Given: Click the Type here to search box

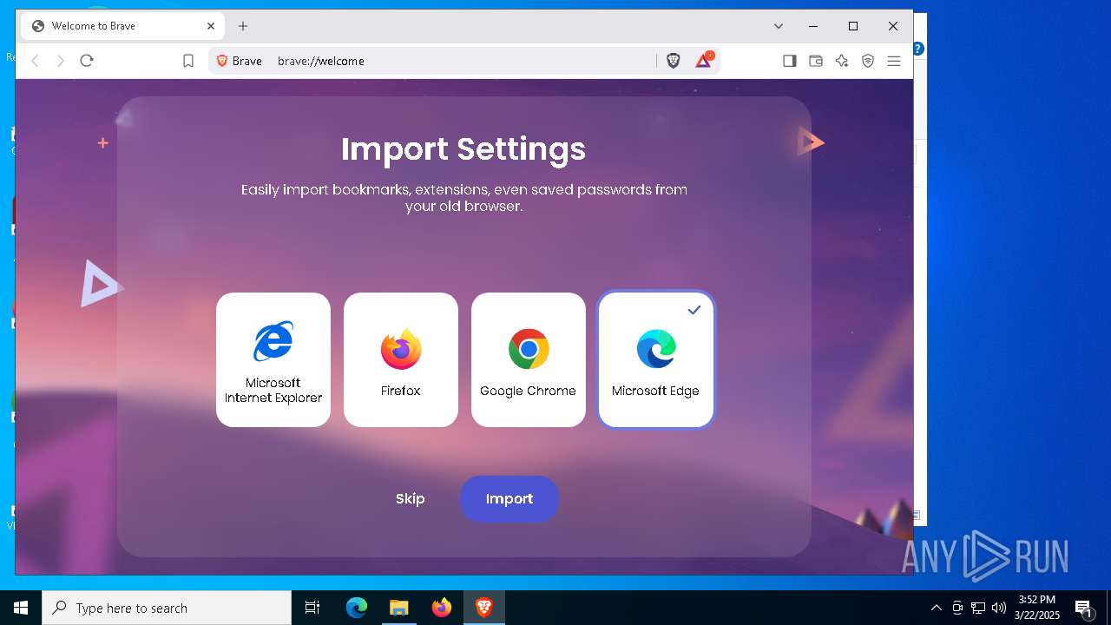Looking at the screenshot, I should point(167,608).
